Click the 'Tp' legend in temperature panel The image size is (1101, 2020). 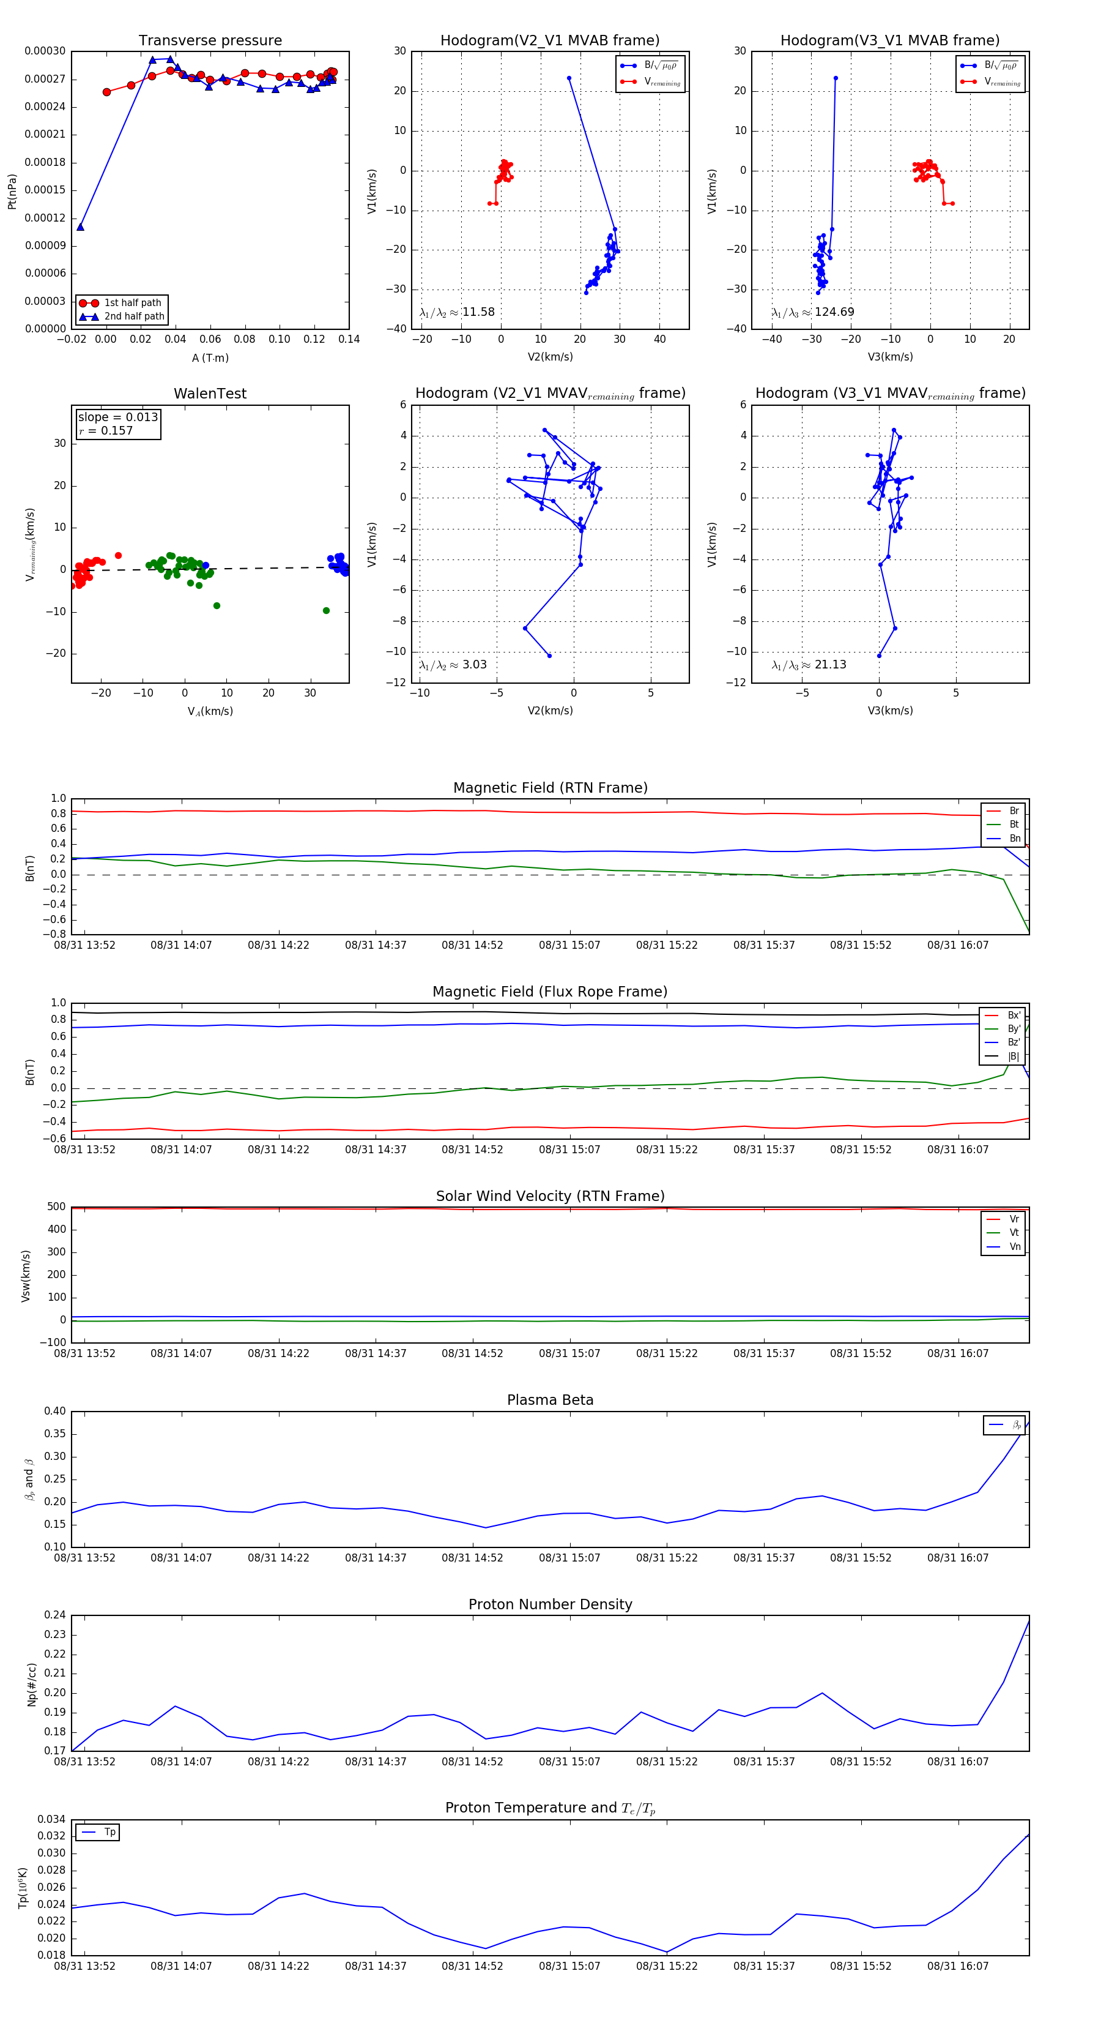[x=98, y=1833]
